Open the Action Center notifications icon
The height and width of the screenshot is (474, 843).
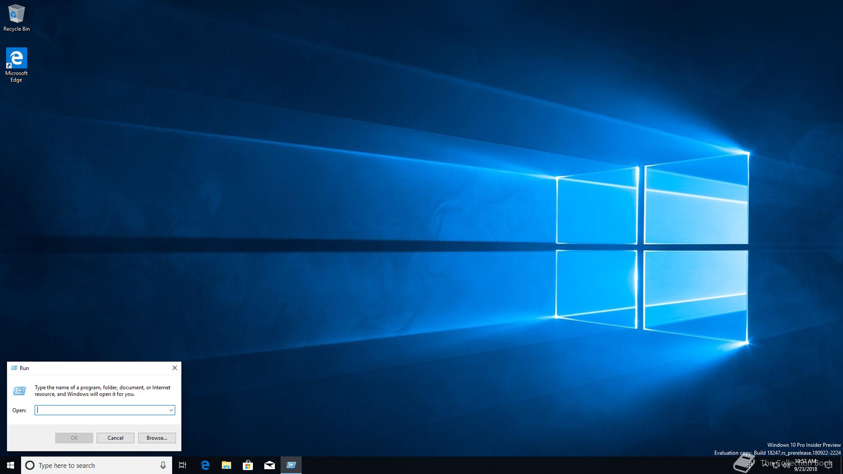[829, 465]
